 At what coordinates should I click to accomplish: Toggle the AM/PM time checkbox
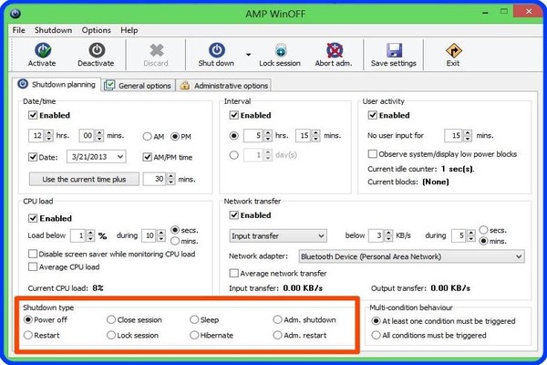click(147, 157)
